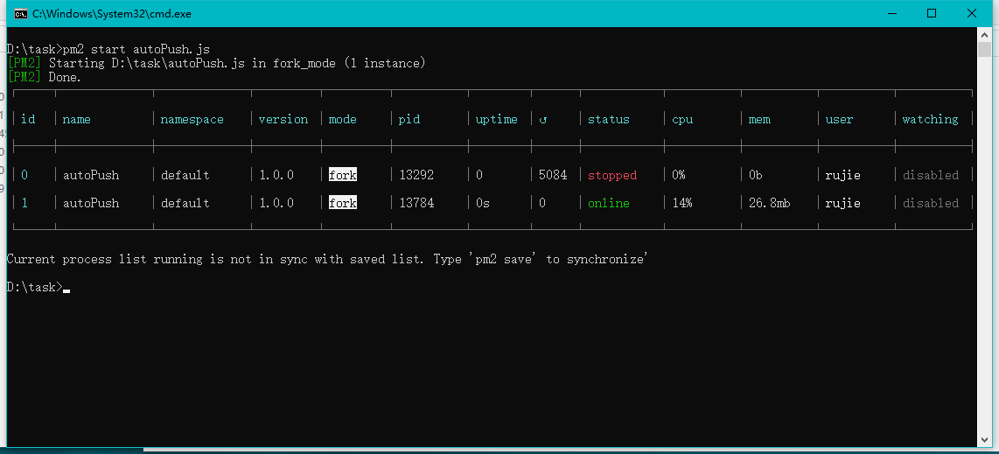Click version '1.0.0' in the stopped row
999x454 pixels.
276,175
